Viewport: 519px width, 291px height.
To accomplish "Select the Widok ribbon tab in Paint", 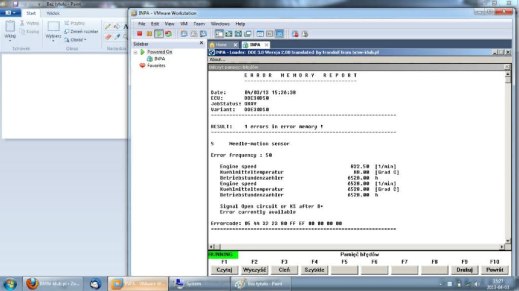I will point(53,13).
